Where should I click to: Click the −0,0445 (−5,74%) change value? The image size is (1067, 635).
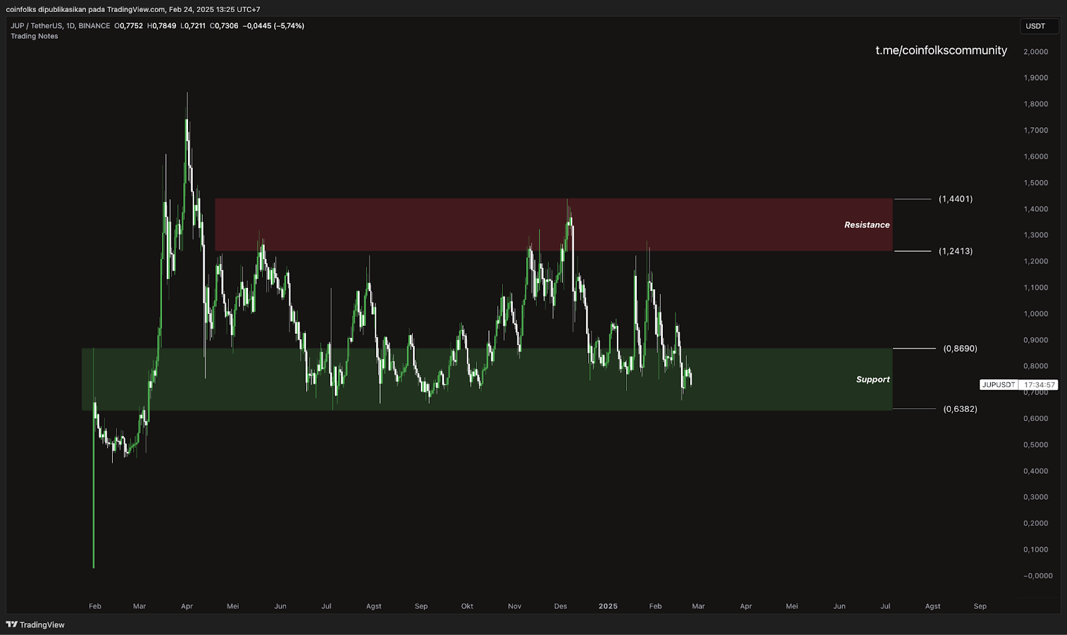273,26
